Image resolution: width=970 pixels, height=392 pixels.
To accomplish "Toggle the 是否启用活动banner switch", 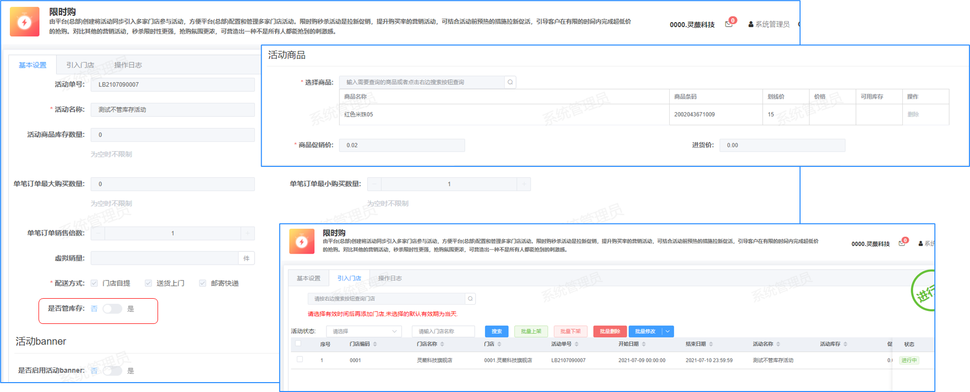I will tap(112, 371).
